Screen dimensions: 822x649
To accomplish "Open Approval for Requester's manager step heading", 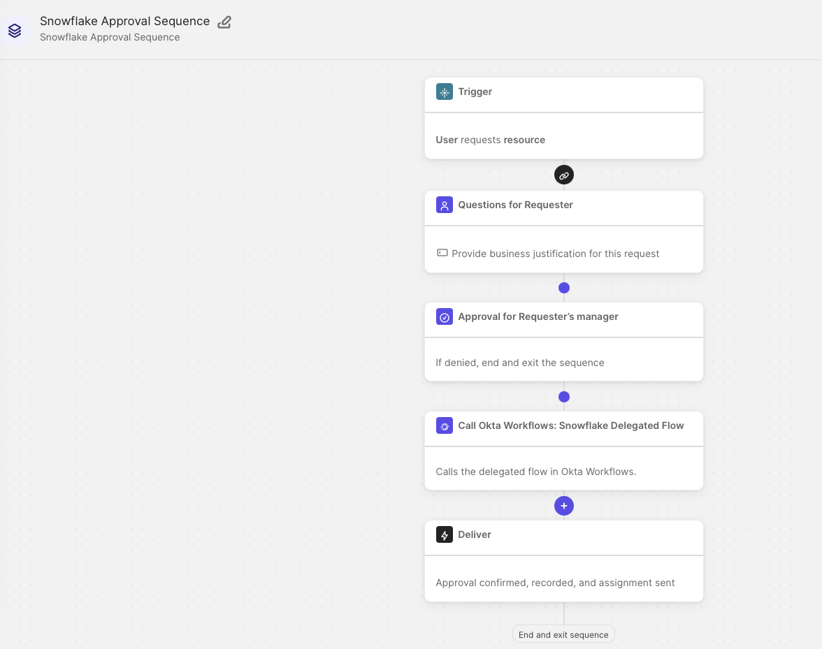I will (x=538, y=316).
